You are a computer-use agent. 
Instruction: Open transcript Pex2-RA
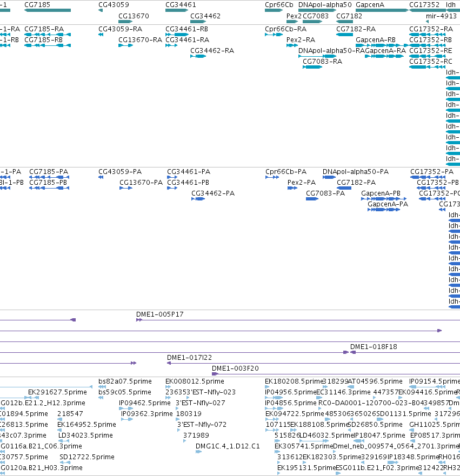(x=301, y=40)
